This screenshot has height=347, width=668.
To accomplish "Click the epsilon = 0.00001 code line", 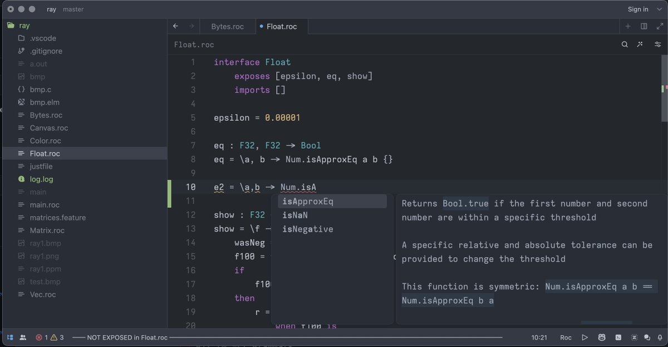I will pos(257,118).
